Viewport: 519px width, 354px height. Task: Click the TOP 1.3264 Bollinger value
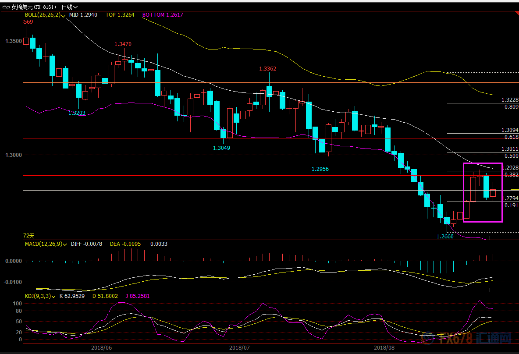[120, 15]
